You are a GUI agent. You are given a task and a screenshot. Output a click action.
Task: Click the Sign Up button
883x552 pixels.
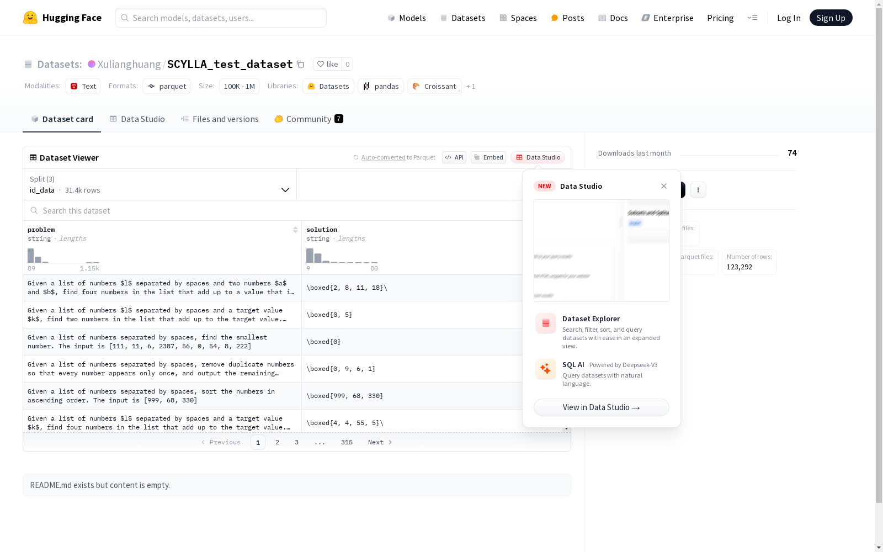831,18
